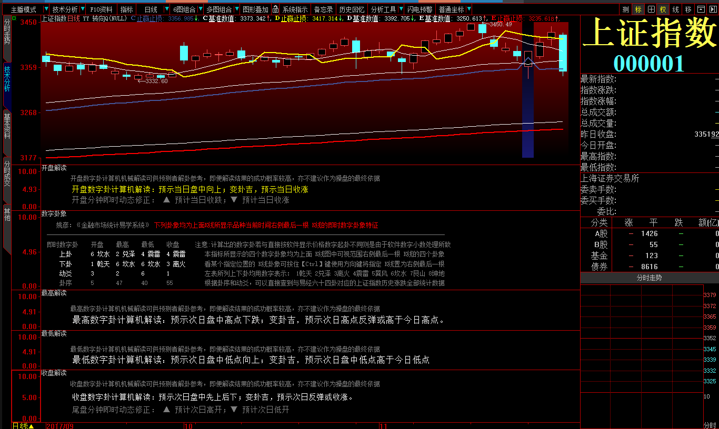The width and height of the screenshot is (719, 429).
Task: Click the 图形叠加 overlay button
Action: point(255,9)
